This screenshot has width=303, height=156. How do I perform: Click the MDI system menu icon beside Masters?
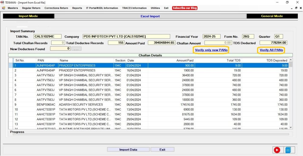point(3,8)
